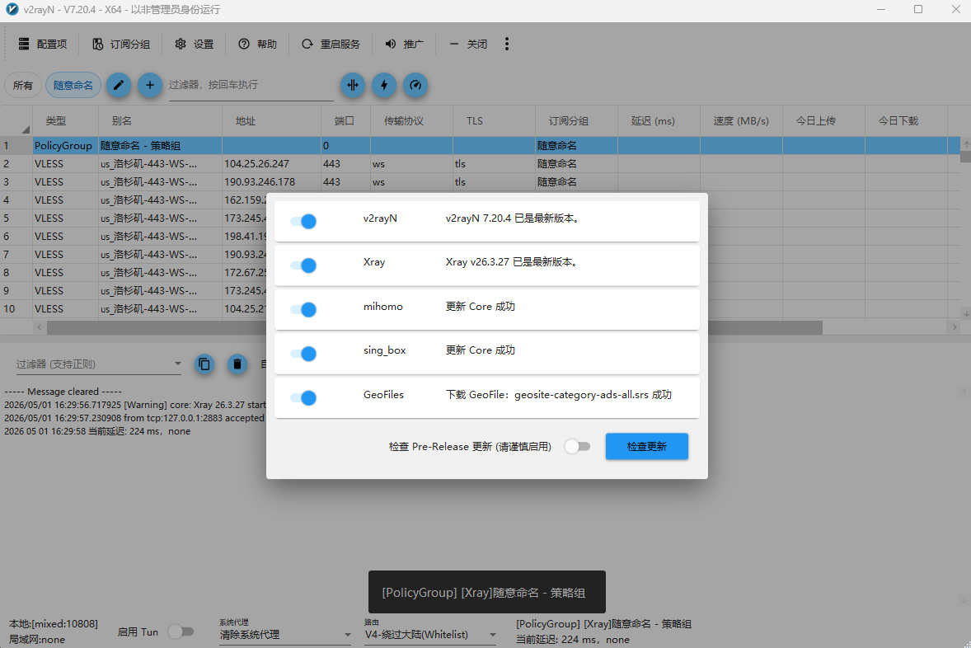
Task: Click the server list vertical scrollbar thumb
Action: [965, 156]
